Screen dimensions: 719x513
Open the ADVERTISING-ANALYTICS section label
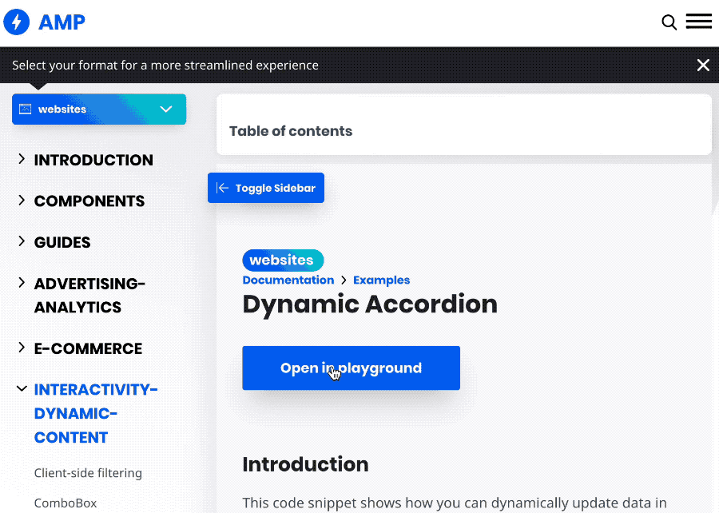click(89, 295)
